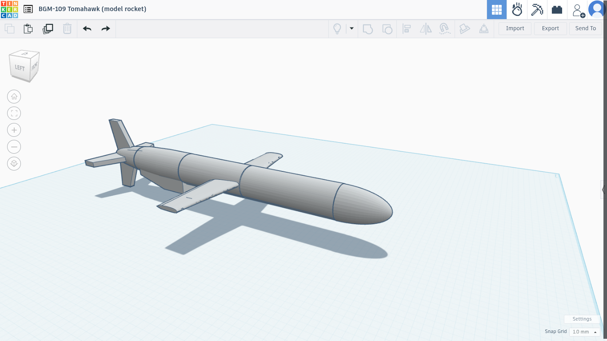Click the Copy toolbar icon
This screenshot has height=341, width=607.
coord(9,29)
